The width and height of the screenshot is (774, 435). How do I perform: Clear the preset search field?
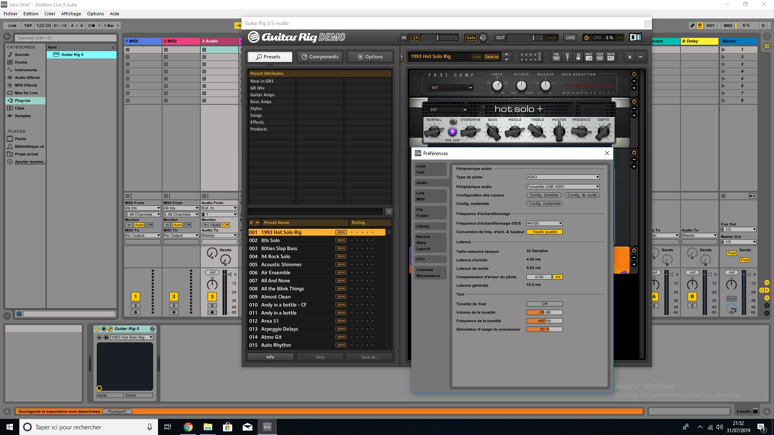coord(389,212)
